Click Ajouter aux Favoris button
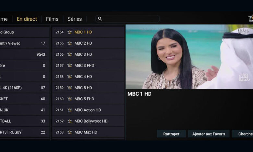Screen dimensions: 253x152 pos(209,134)
